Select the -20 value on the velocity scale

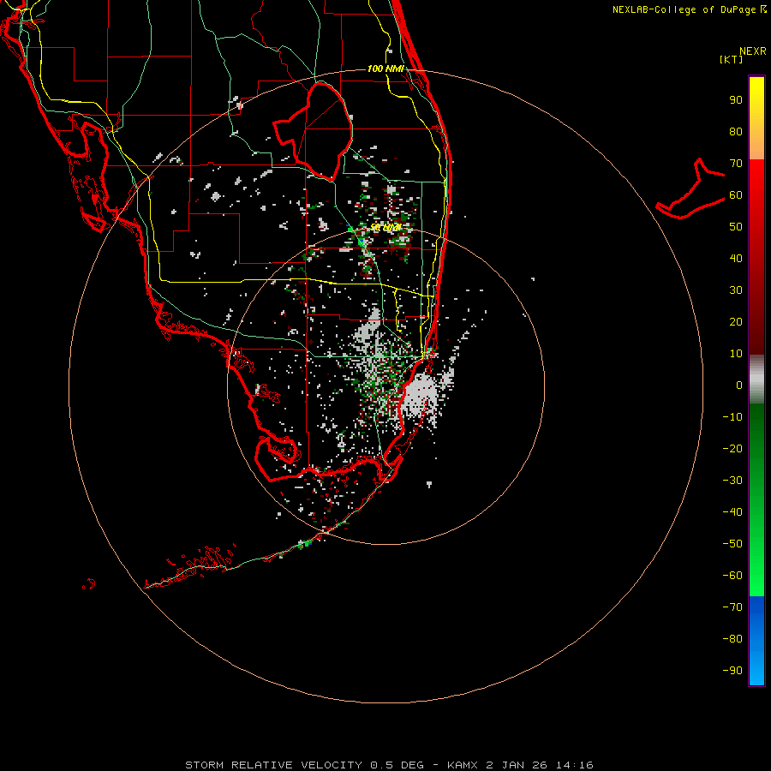pyautogui.click(x=732, y=448)
